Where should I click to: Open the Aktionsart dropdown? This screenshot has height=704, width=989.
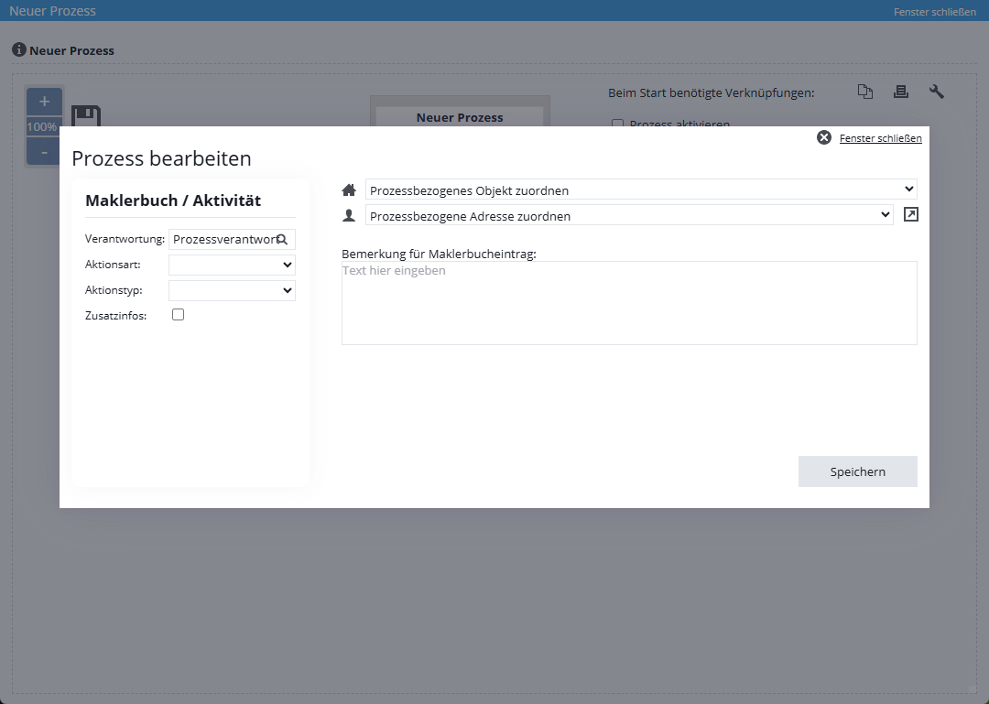point(232,265)
